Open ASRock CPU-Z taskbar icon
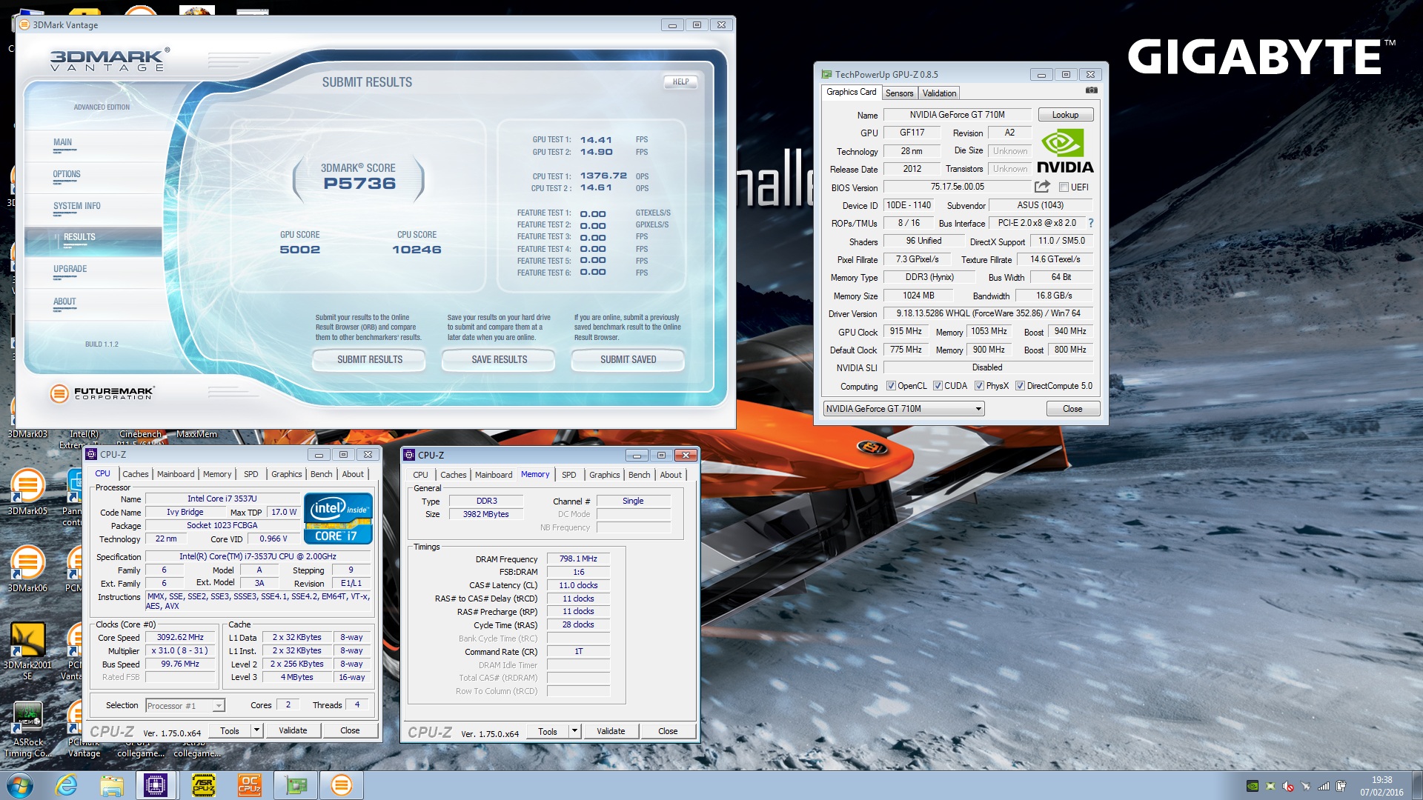Image resolution: width=1423 pixels, height=800 pixels. tap(203, 785)
